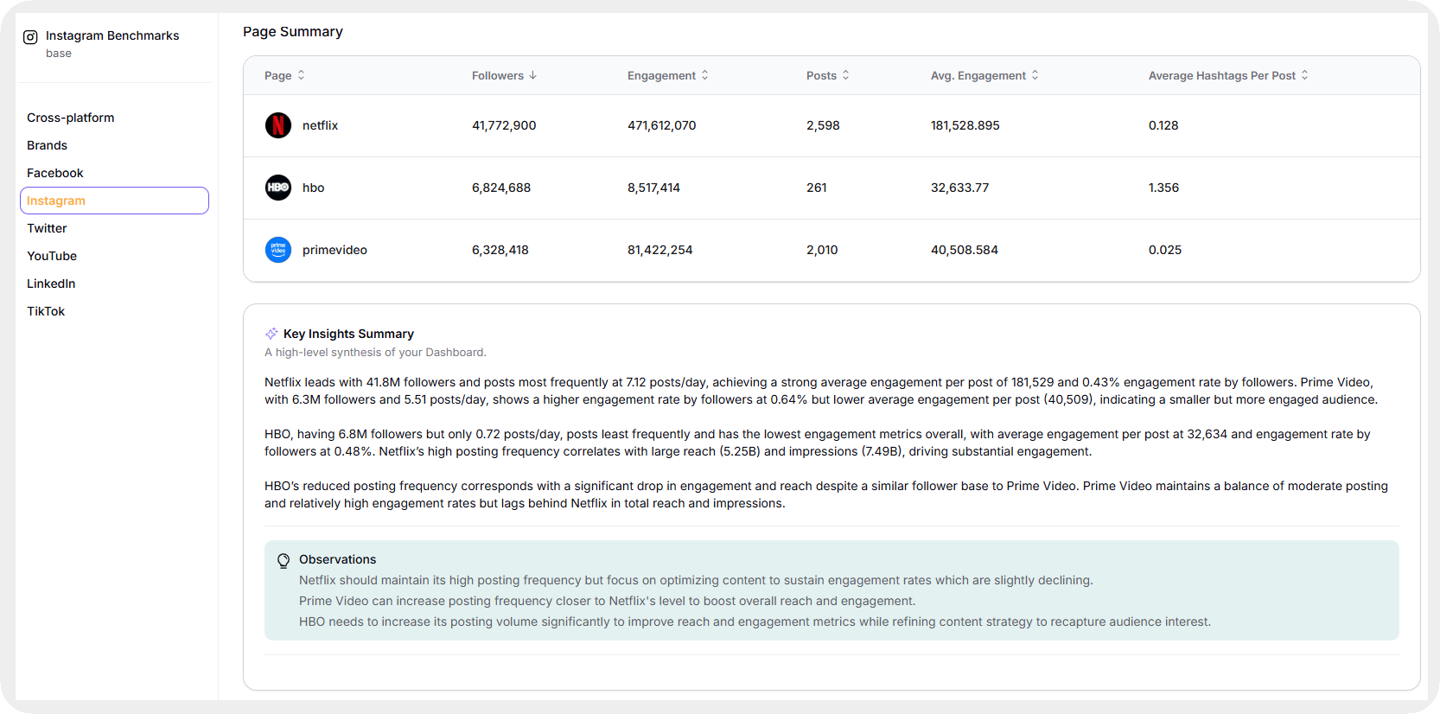
Task: Click HBO avg engagement 32,633.77
Action: [960, 188]
